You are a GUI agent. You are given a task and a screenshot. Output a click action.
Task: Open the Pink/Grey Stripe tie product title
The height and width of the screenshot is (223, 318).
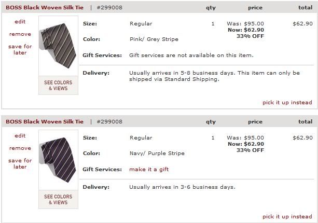tap(45, 8)
